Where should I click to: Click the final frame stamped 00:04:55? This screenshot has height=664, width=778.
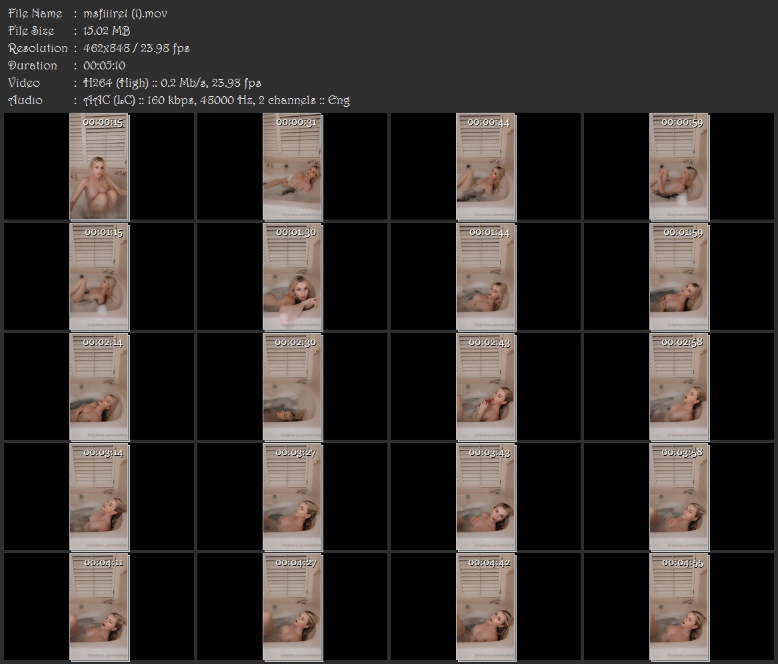click(679, 607)
